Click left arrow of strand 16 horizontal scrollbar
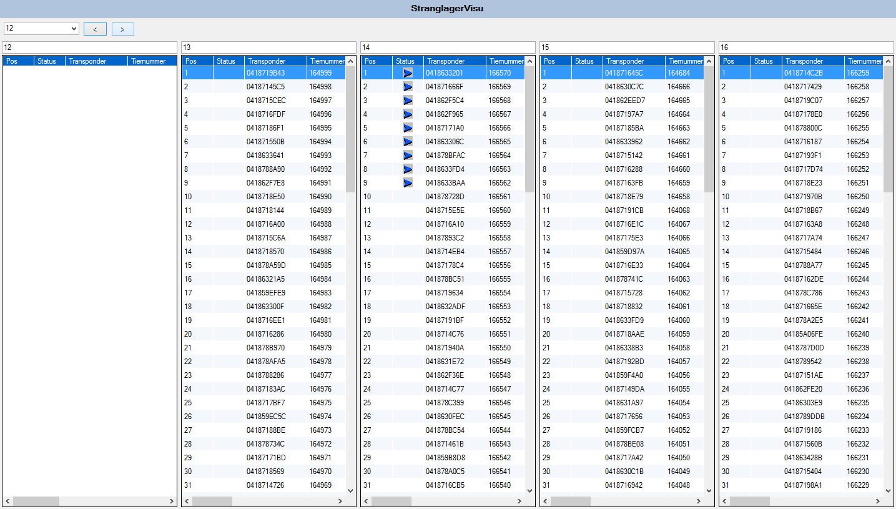896x509 pixels. (724, 501)
